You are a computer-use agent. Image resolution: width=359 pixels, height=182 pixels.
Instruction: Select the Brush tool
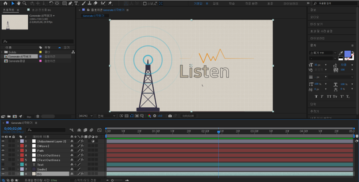click(x=83, y=3)
